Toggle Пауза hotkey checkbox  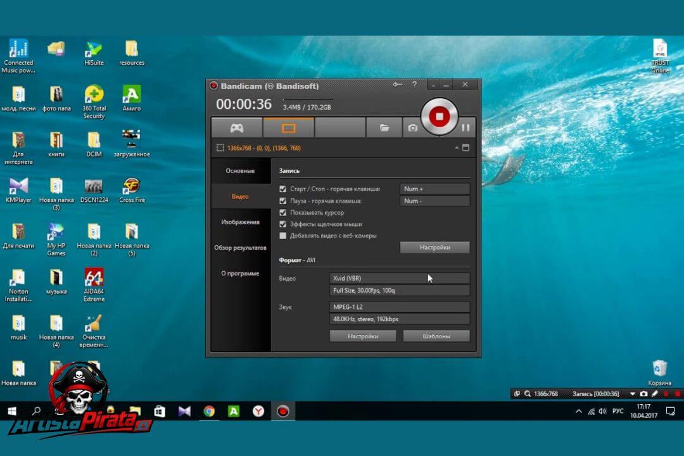point(282,201)
